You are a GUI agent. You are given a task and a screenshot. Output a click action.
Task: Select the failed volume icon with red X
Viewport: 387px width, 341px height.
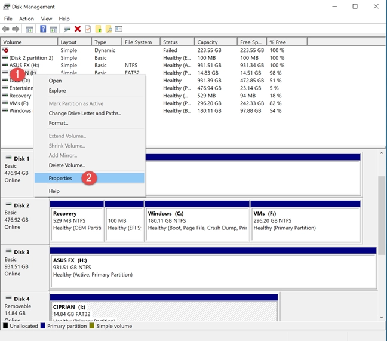(x=5, y=50)
